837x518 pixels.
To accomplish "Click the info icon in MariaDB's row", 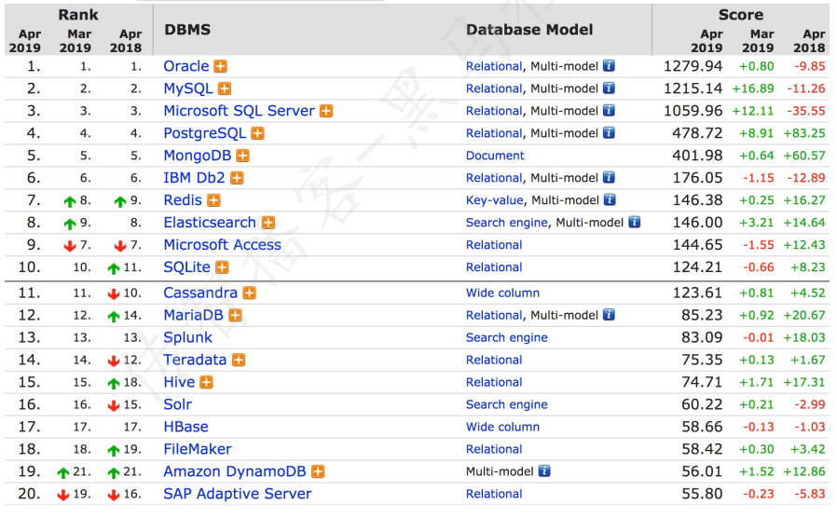I will pos(609,315).
